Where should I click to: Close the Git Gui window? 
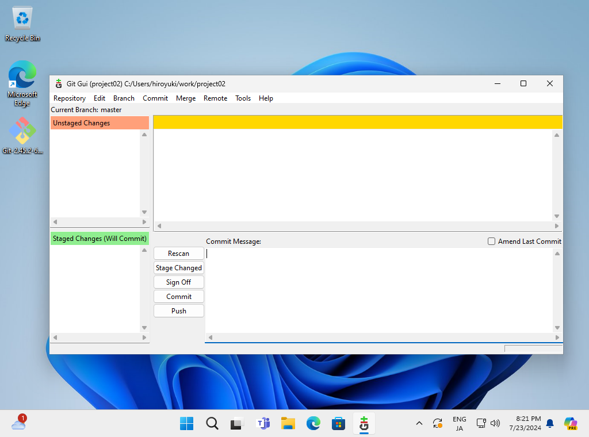[x=549, y=83]
